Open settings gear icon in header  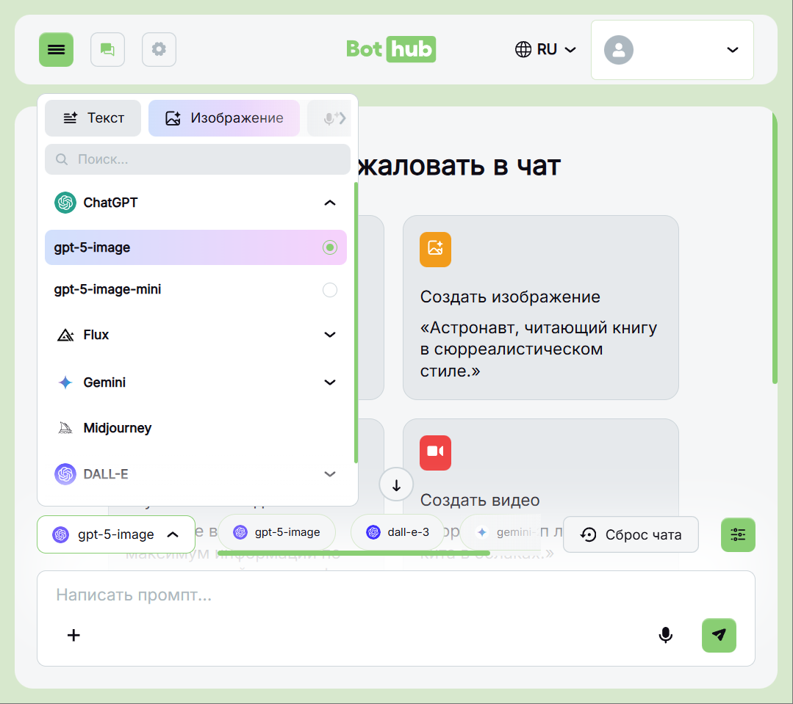coord(159,50)
